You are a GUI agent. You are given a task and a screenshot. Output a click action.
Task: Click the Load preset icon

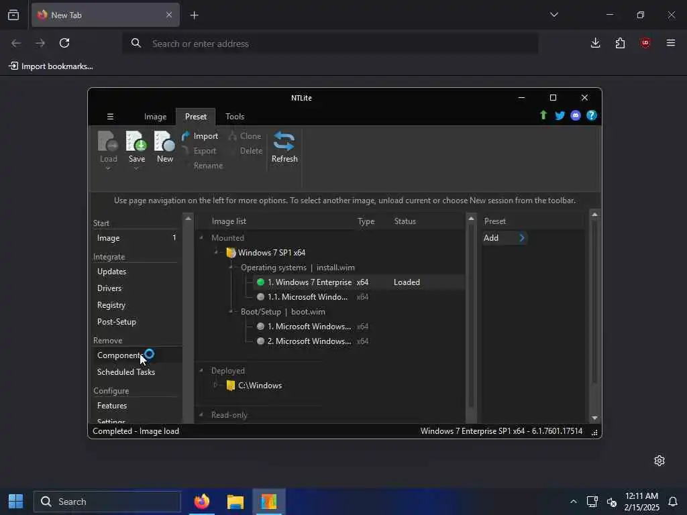[108, 141]
